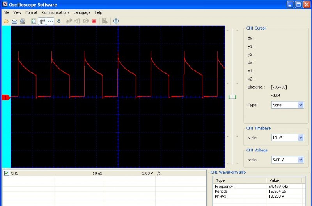The width and height of the screenshot is (312, 206).
Task: Uncheck the CH1 channel checkbox
Action: pos(7,173)
